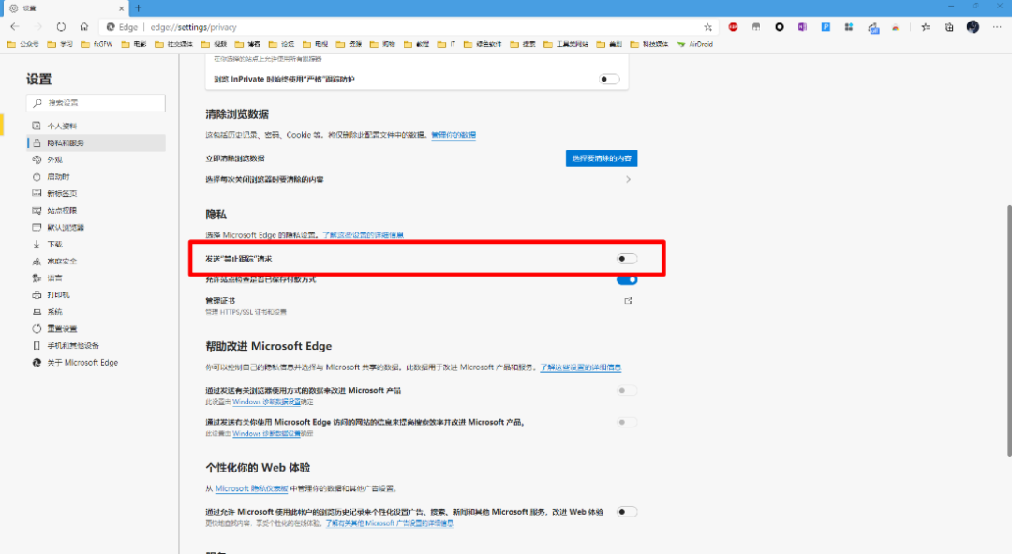This screenshot has height=554, width=1012.
Task: Open 系统 settings section
Action: pos(97,312)
